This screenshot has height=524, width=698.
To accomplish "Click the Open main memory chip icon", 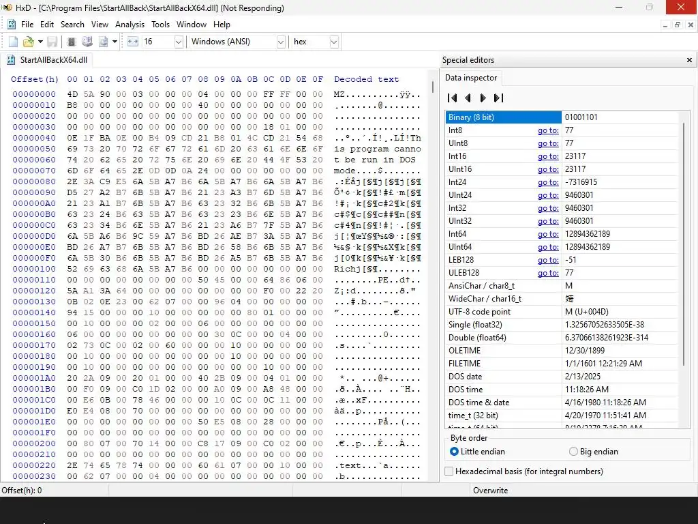I will 71,42.
